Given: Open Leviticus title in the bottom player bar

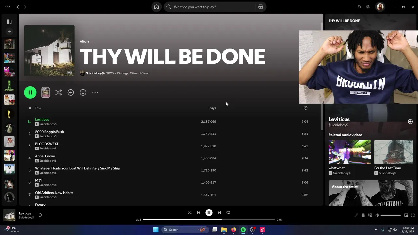Looking at the screenshot, I should (x=25, y=213).
